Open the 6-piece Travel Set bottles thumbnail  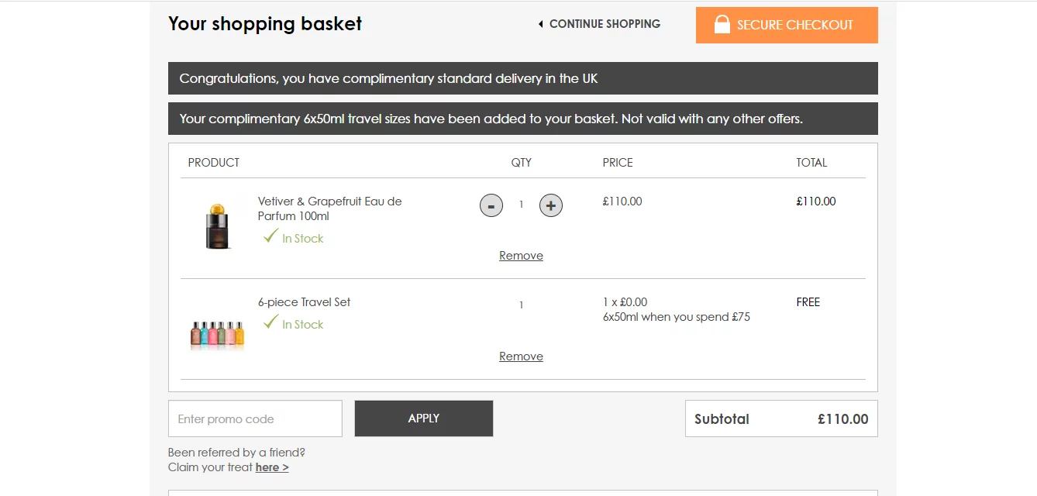point(217,333)
